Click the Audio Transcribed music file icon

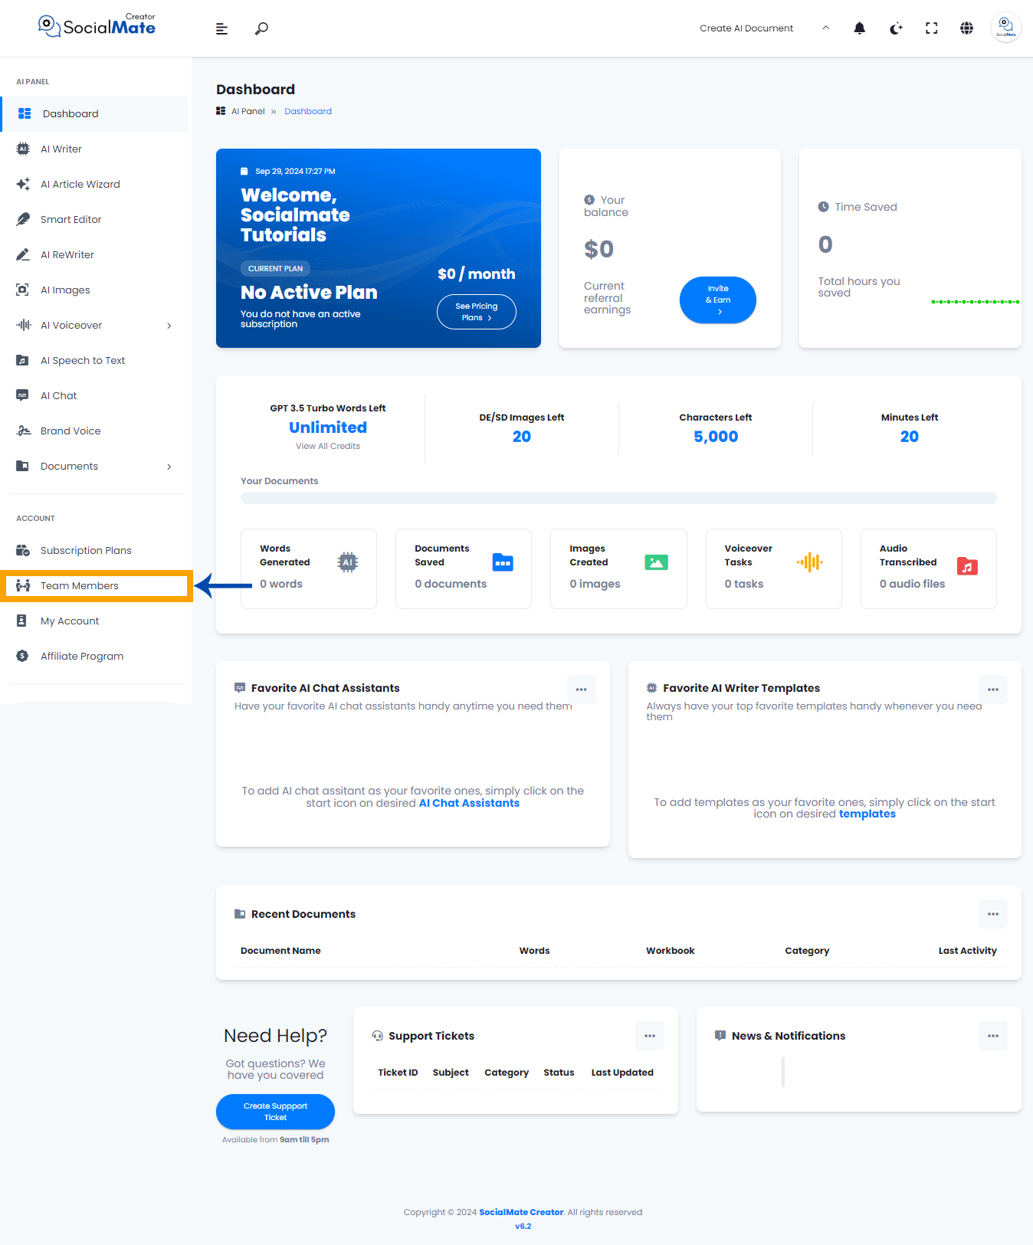pyautogui.click(x=968, y=567)
